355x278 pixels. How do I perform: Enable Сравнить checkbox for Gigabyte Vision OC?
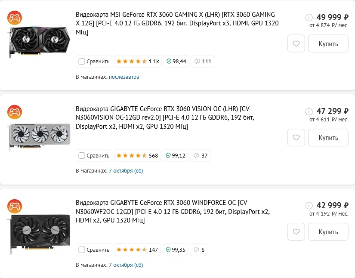click(82, 155)
